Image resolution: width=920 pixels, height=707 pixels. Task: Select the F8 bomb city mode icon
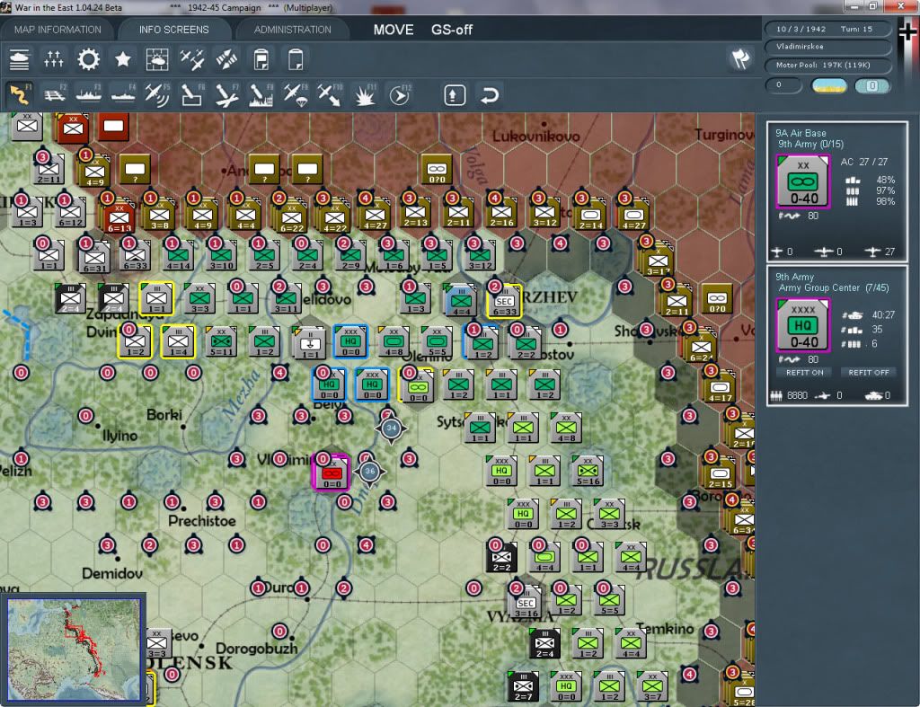pos(261,94)
